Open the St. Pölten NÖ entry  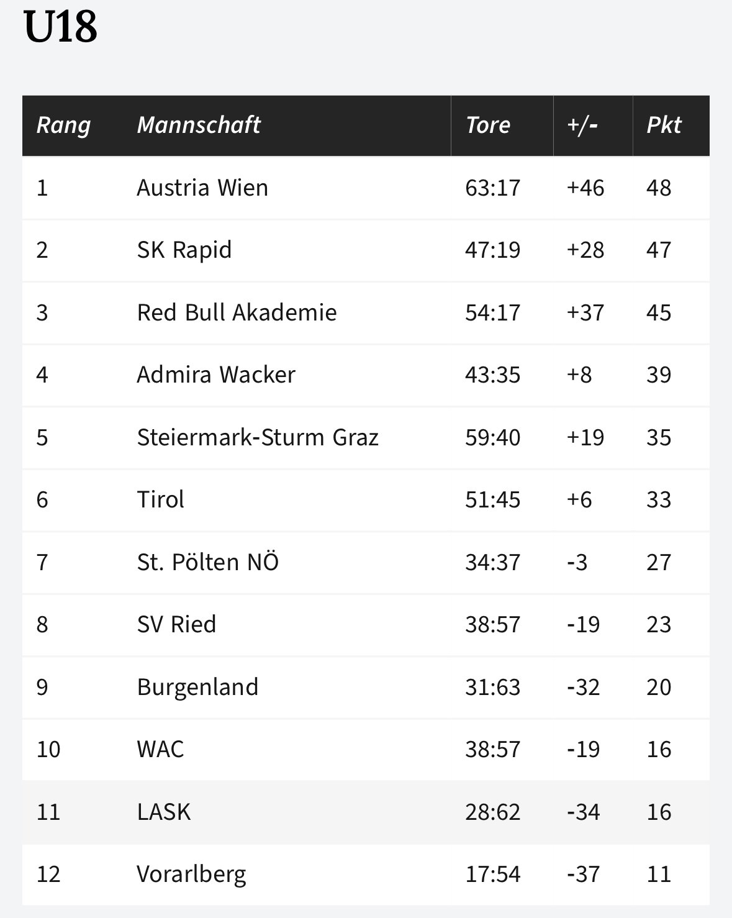(x=208, y=562)
